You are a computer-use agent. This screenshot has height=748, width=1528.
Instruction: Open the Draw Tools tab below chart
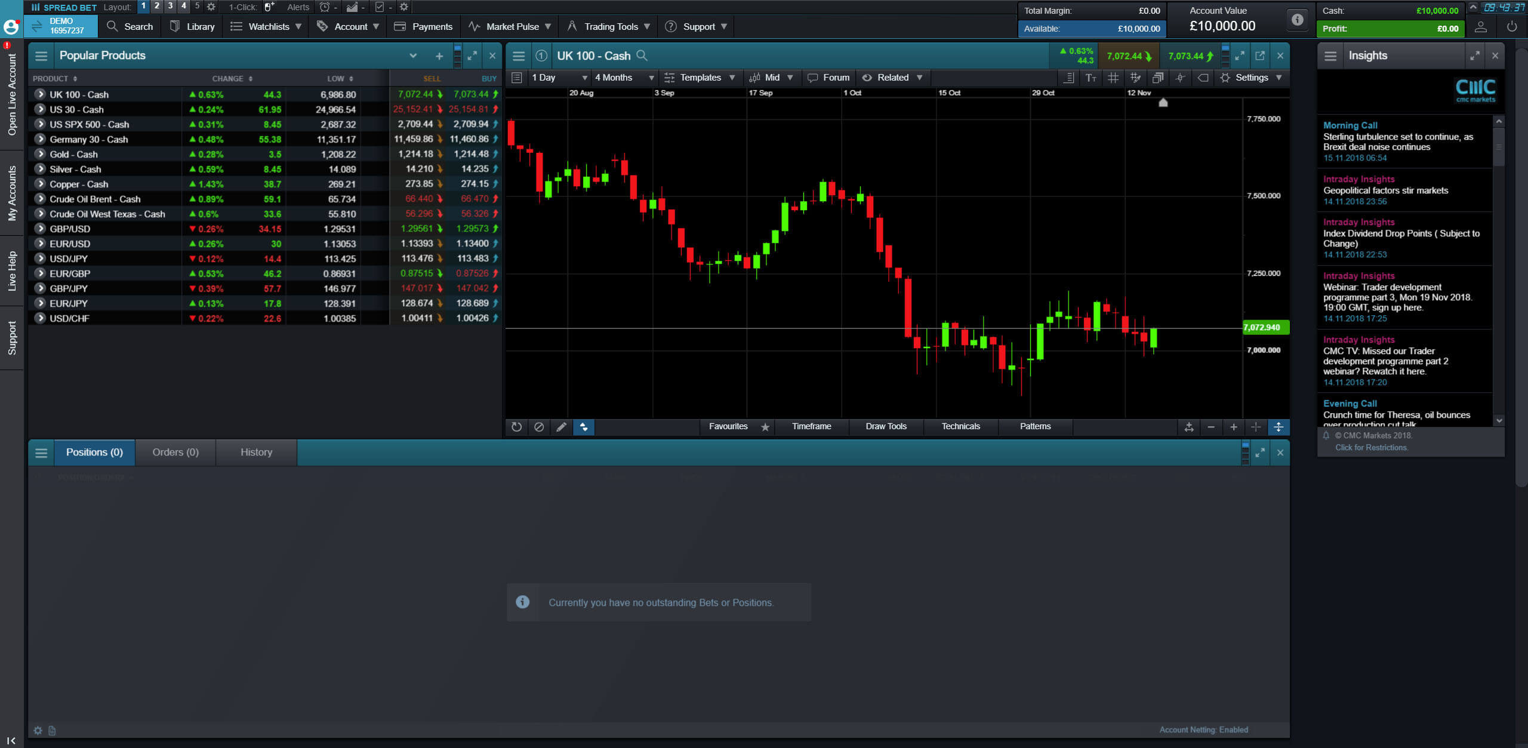(x=886, y=427)
